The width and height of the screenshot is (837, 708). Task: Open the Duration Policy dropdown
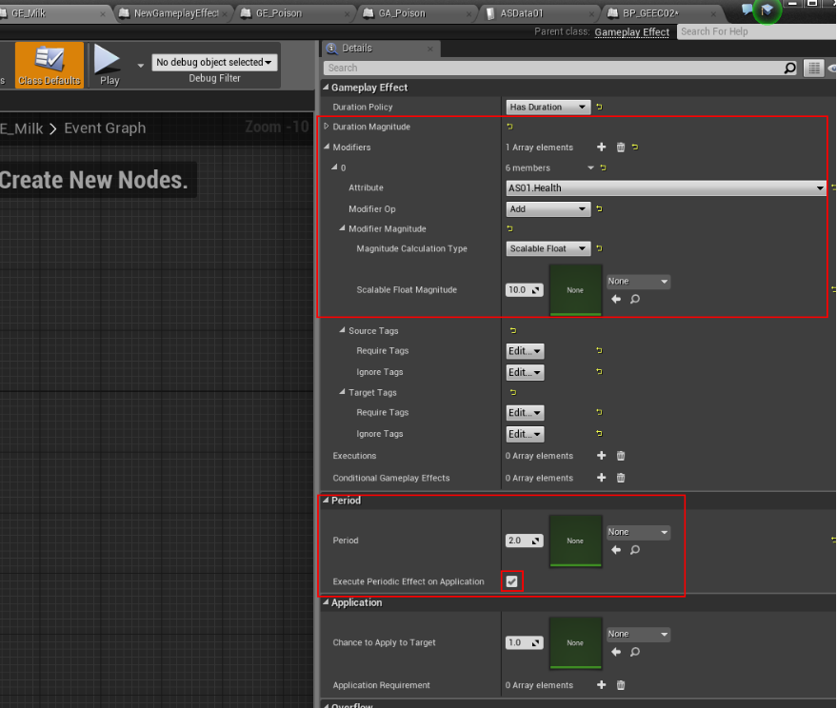tap(548, 108)
